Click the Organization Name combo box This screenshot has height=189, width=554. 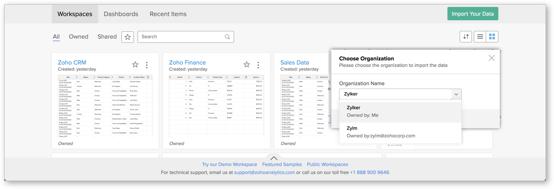[x=400, y=94]
